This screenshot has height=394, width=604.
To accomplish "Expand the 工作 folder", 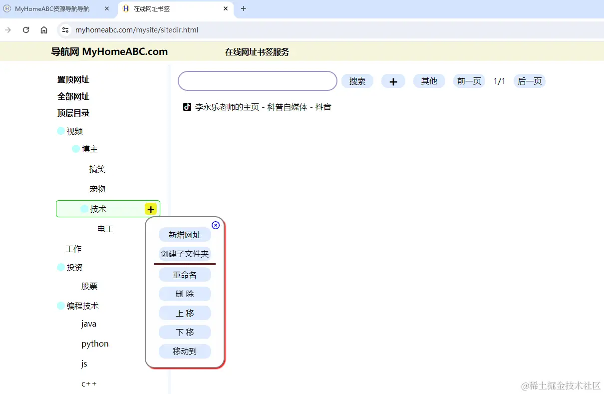I will pyautogui.click(x=73, y=248).
